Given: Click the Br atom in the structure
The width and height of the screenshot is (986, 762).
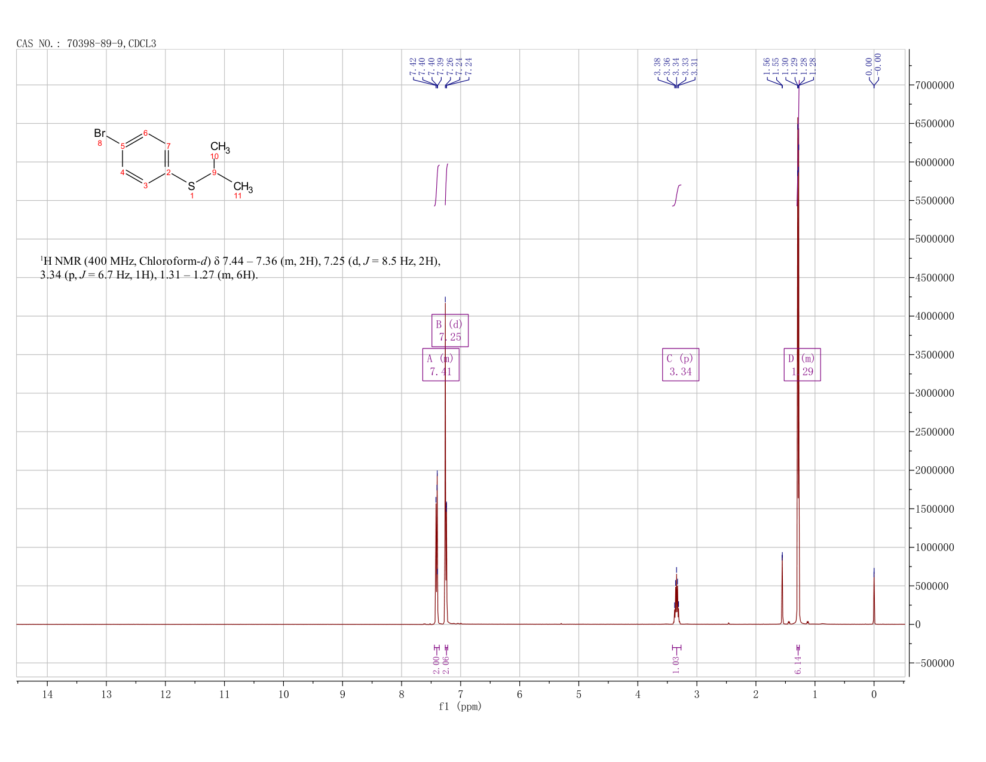Looking at the screenshot, I should (100, 133).
